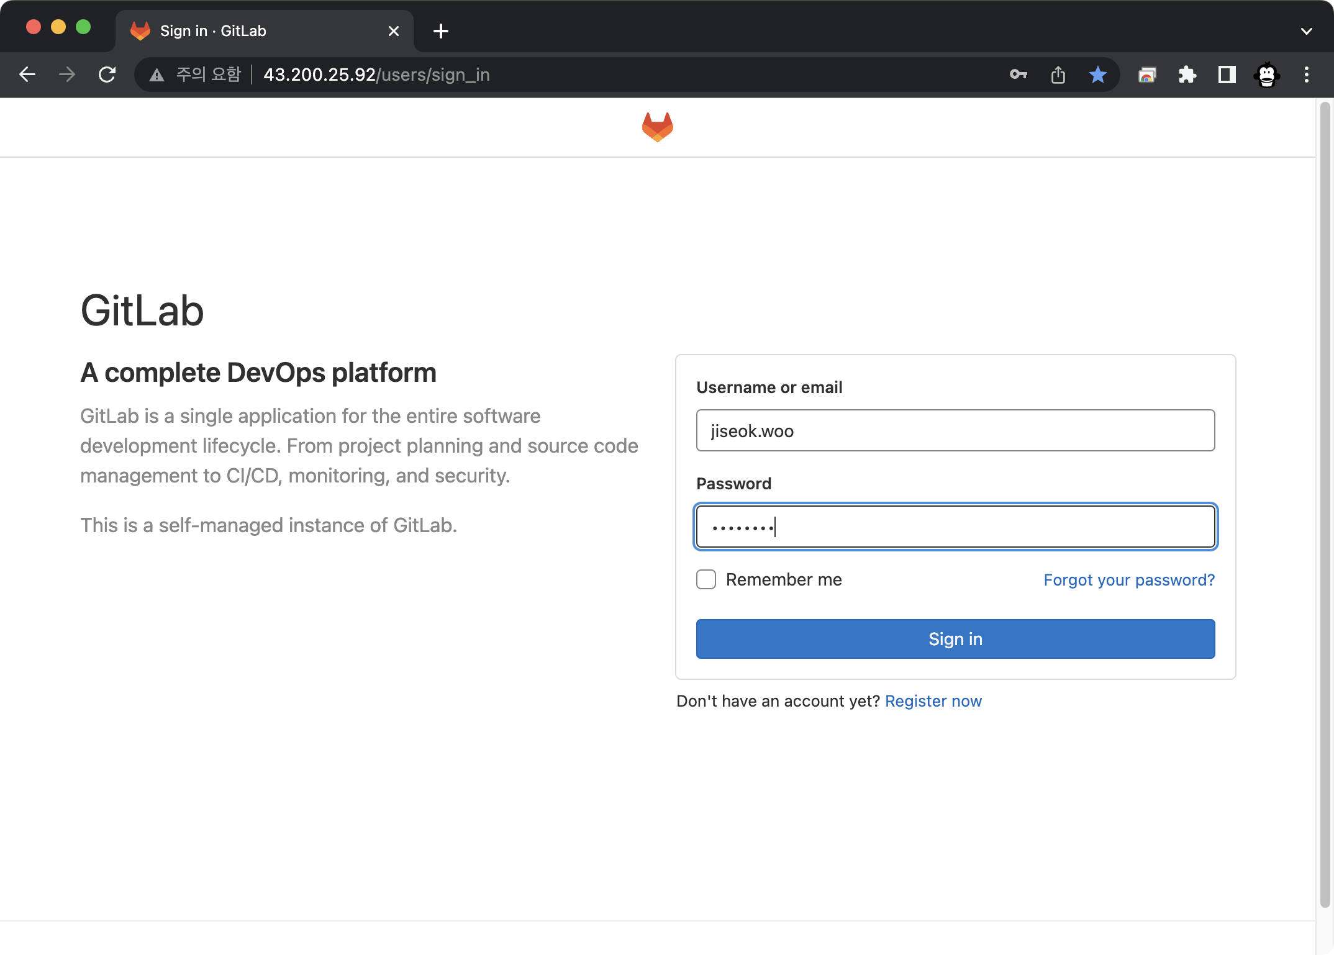Image resolution: width=1334 pixels, height=955 pixels.
Task: Open Forgot your password link
Action: click(1129, 580)
